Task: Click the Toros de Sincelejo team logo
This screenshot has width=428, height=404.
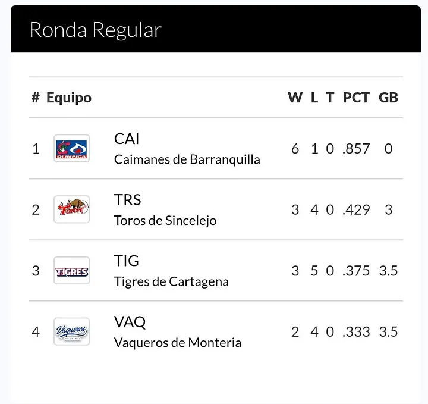Action: click(x=71, y=209)
